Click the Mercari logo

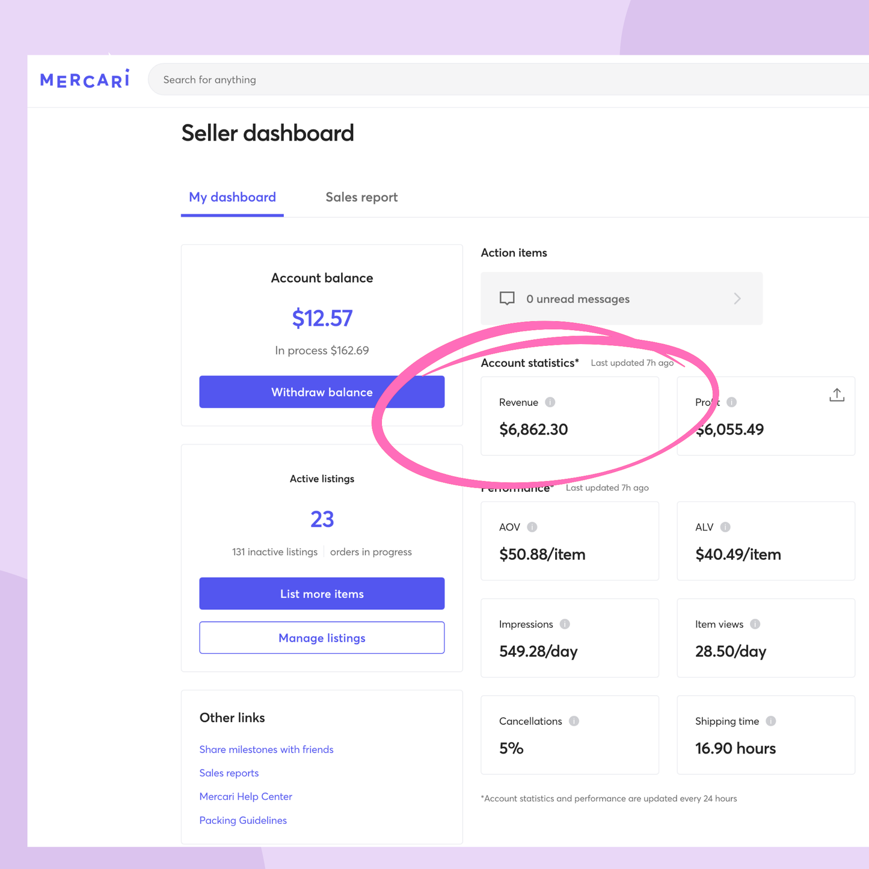pos(85,79)
